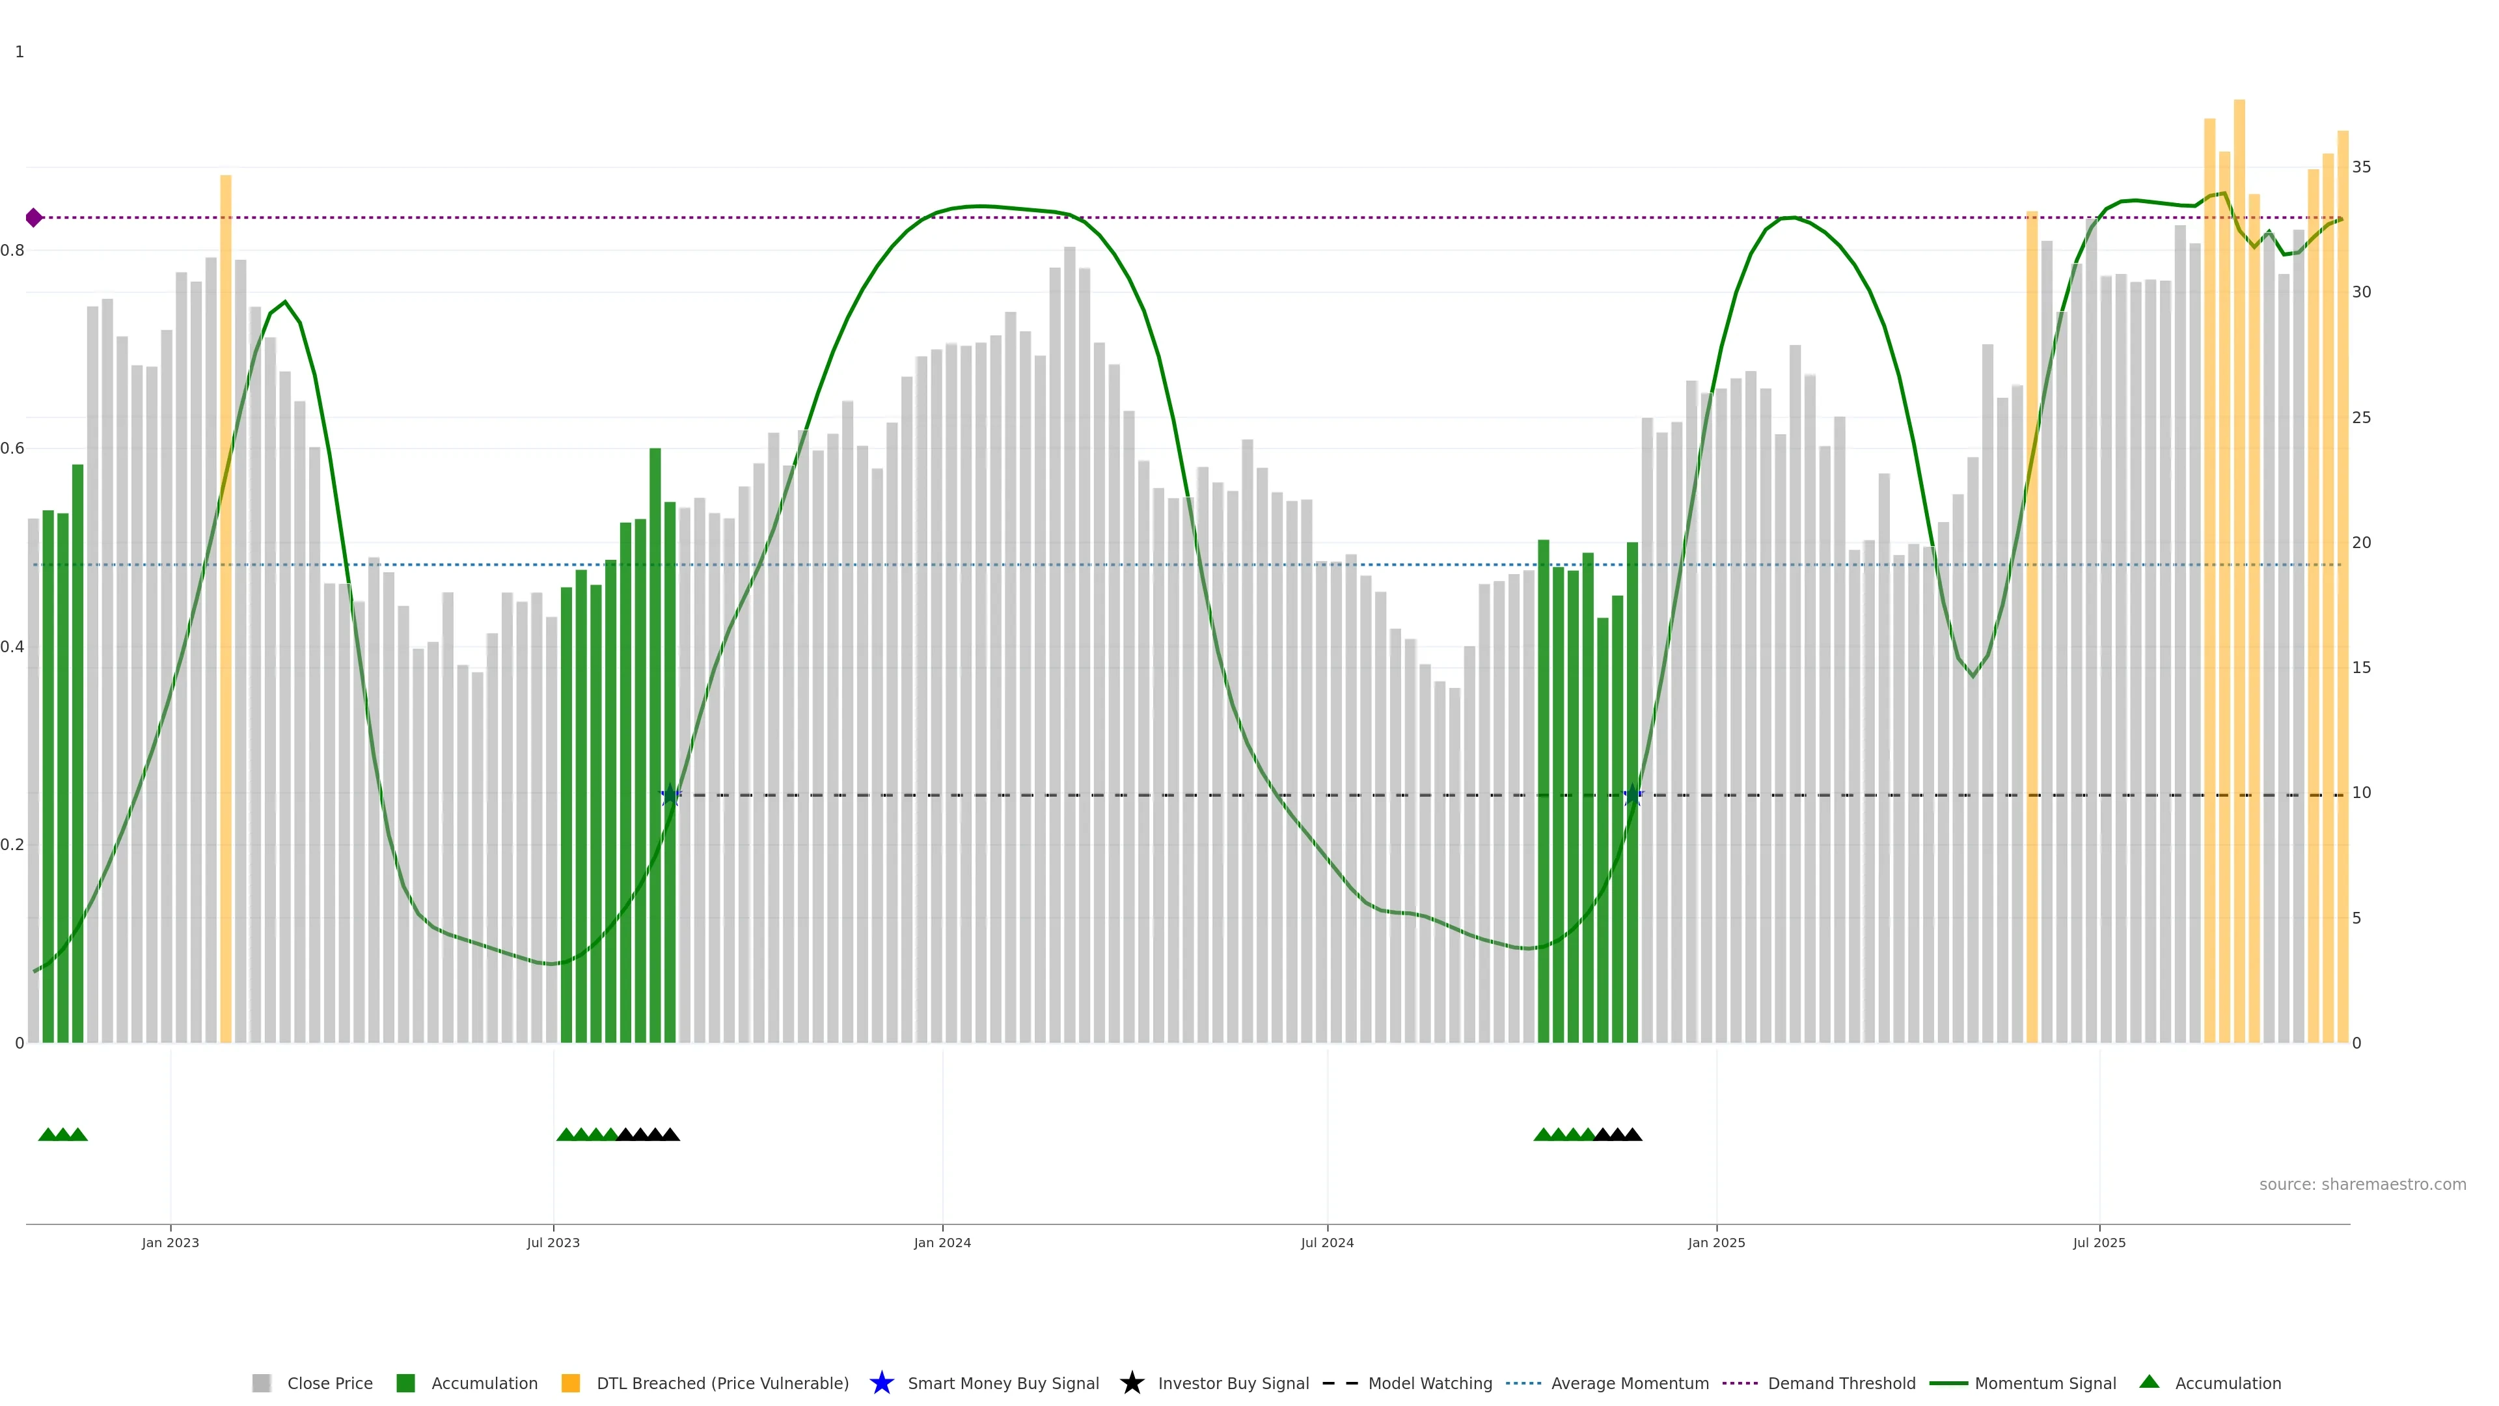Click the purple diamond on the demand threshold line

(x=34, y=217)
